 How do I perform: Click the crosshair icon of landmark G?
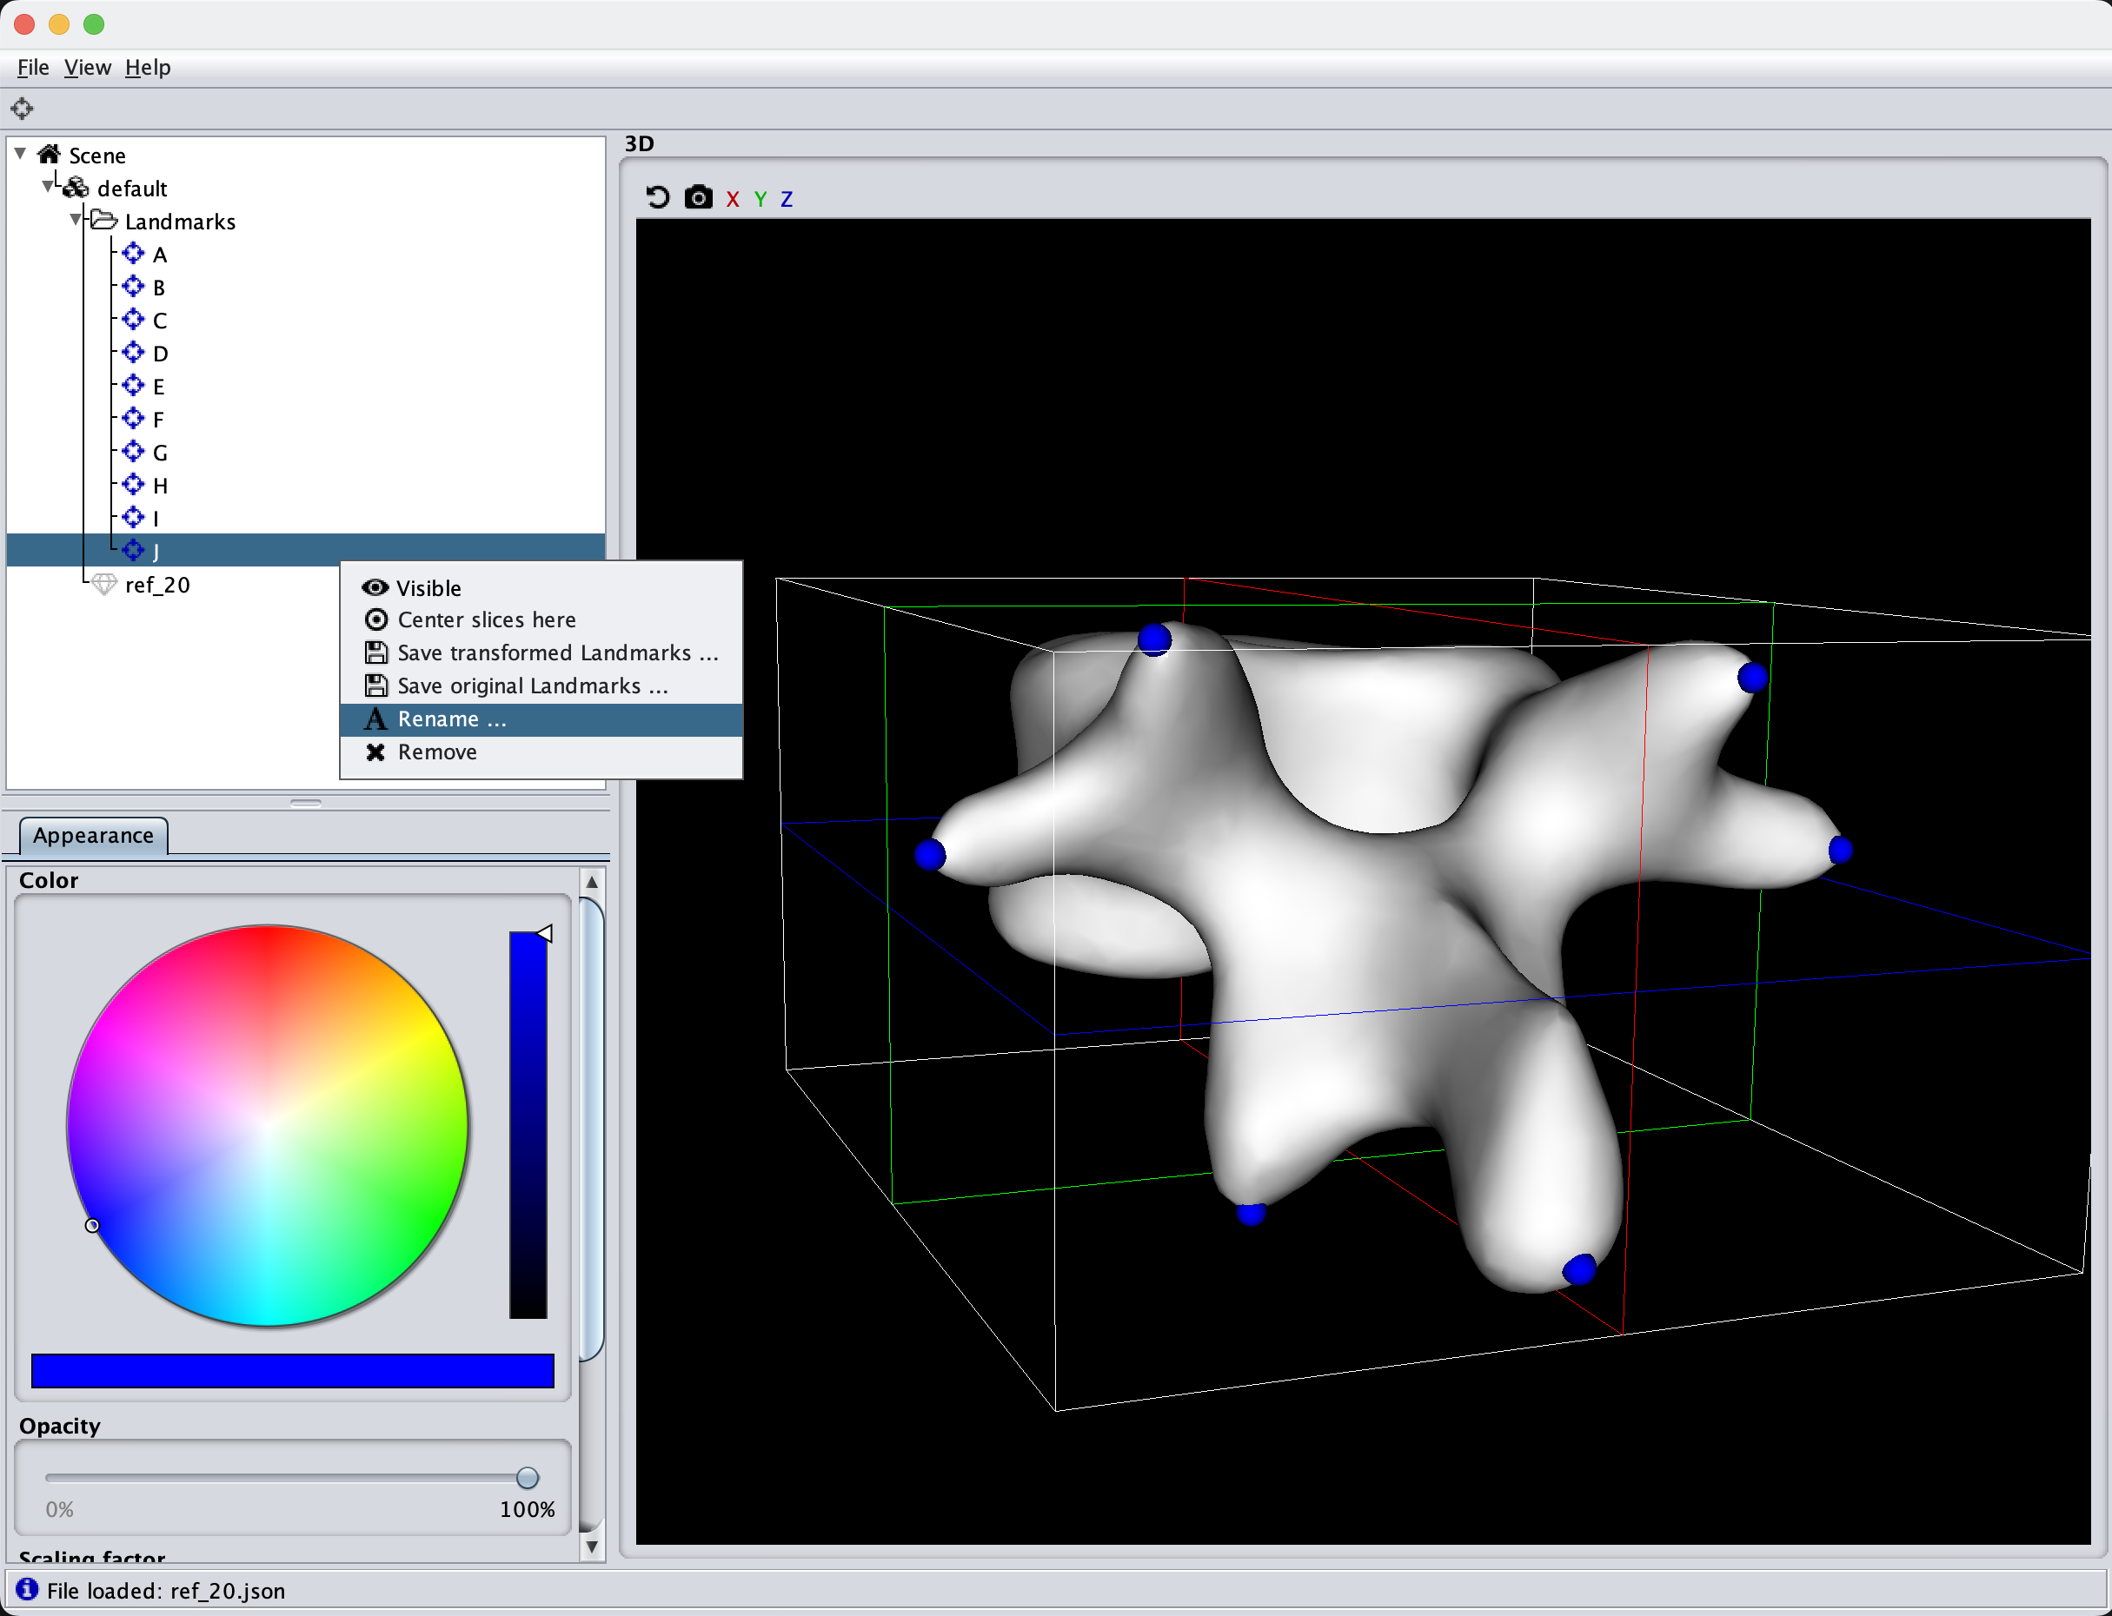pyautogui.click(x=134, y=451)
